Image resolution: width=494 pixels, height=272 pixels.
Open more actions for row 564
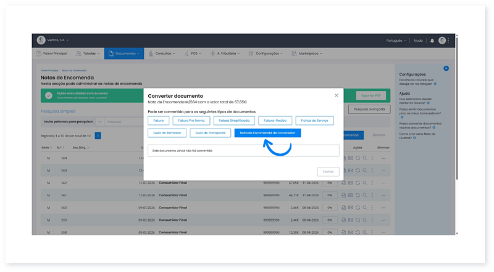pos(372,158)
